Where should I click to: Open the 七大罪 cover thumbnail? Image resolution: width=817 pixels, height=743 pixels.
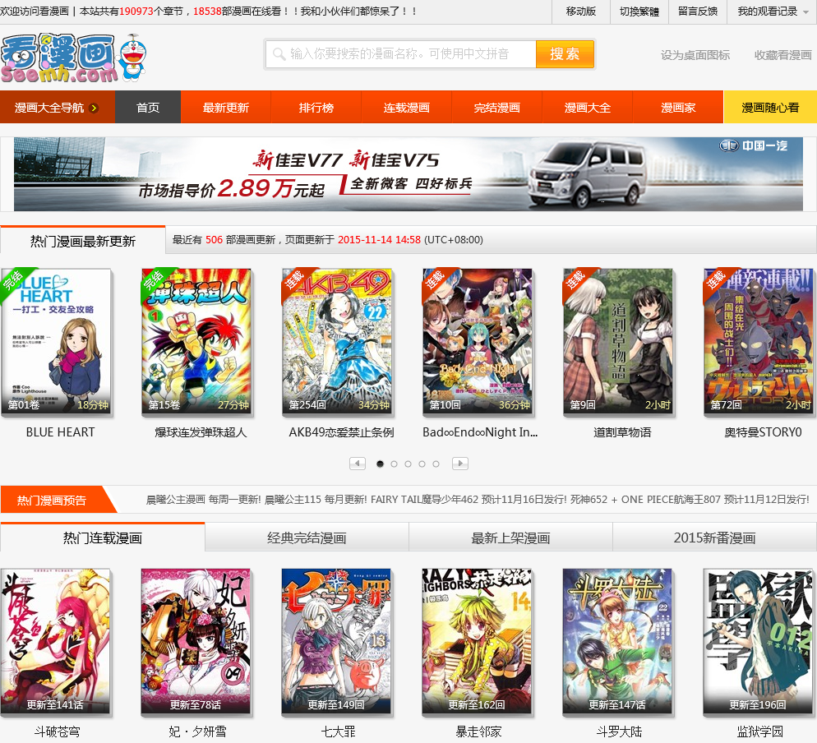[x=337, y=641]
